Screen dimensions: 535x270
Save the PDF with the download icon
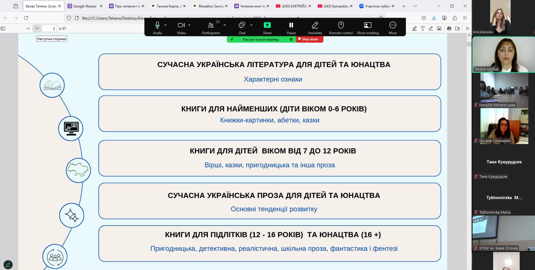pos(457,28)
